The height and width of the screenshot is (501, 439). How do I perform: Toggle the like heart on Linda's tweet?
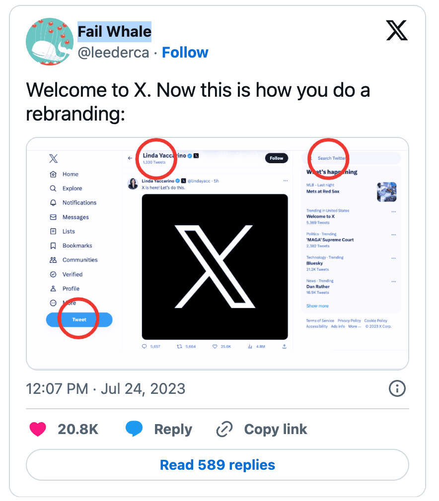(214, 346)
